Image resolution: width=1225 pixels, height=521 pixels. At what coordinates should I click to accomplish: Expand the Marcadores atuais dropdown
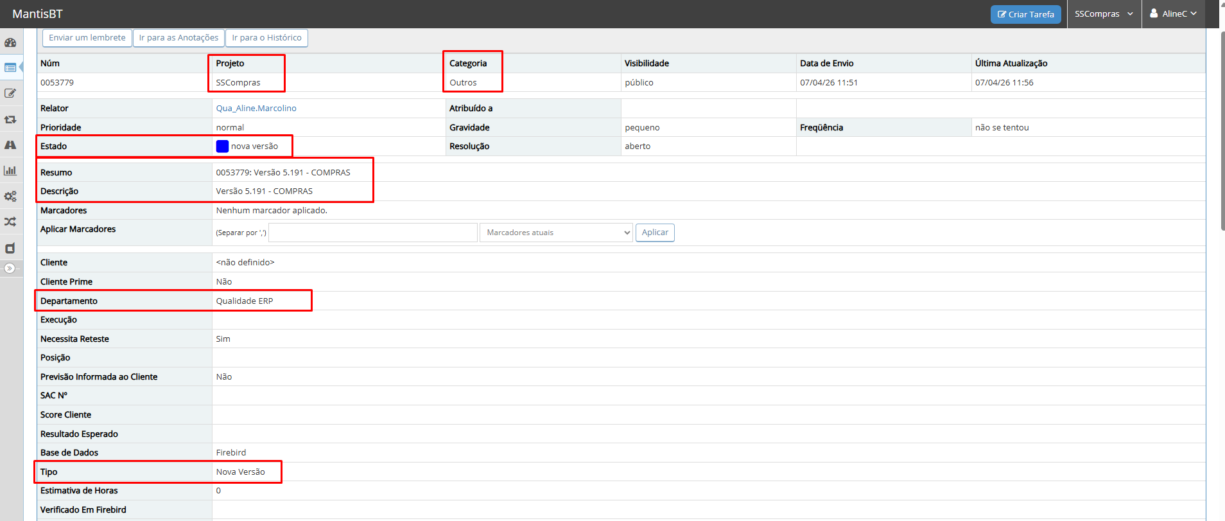[x=555, y=233]
